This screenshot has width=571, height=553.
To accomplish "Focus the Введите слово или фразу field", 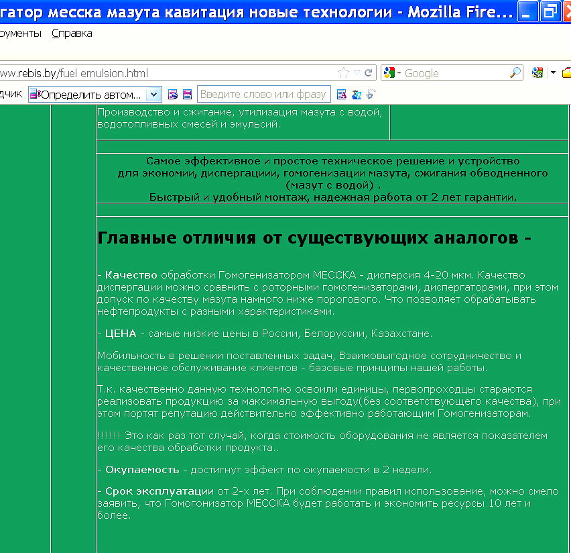I will (x=263, y=94).
